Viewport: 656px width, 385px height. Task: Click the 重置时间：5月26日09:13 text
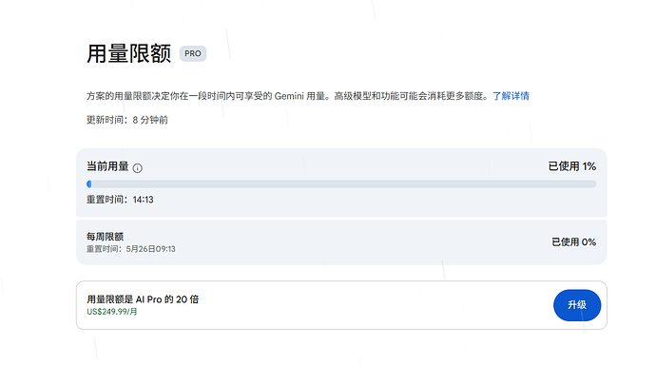131,249
